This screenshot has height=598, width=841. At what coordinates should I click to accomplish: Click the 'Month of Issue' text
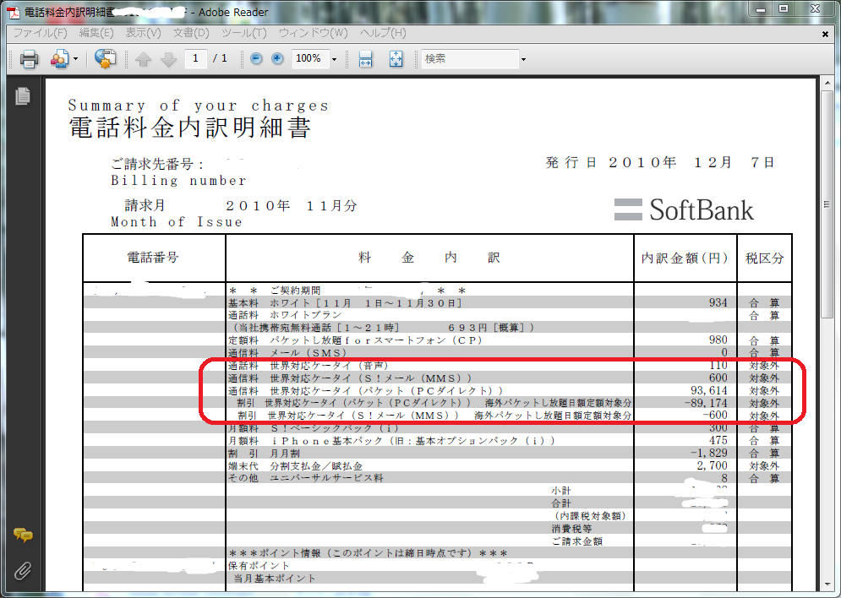point(177,222)
